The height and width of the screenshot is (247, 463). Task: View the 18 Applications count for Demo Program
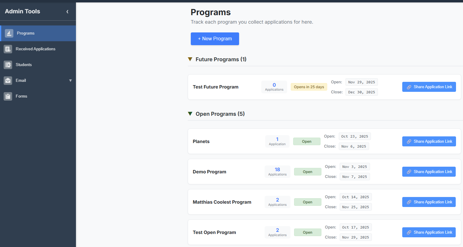tap(277, 172)
